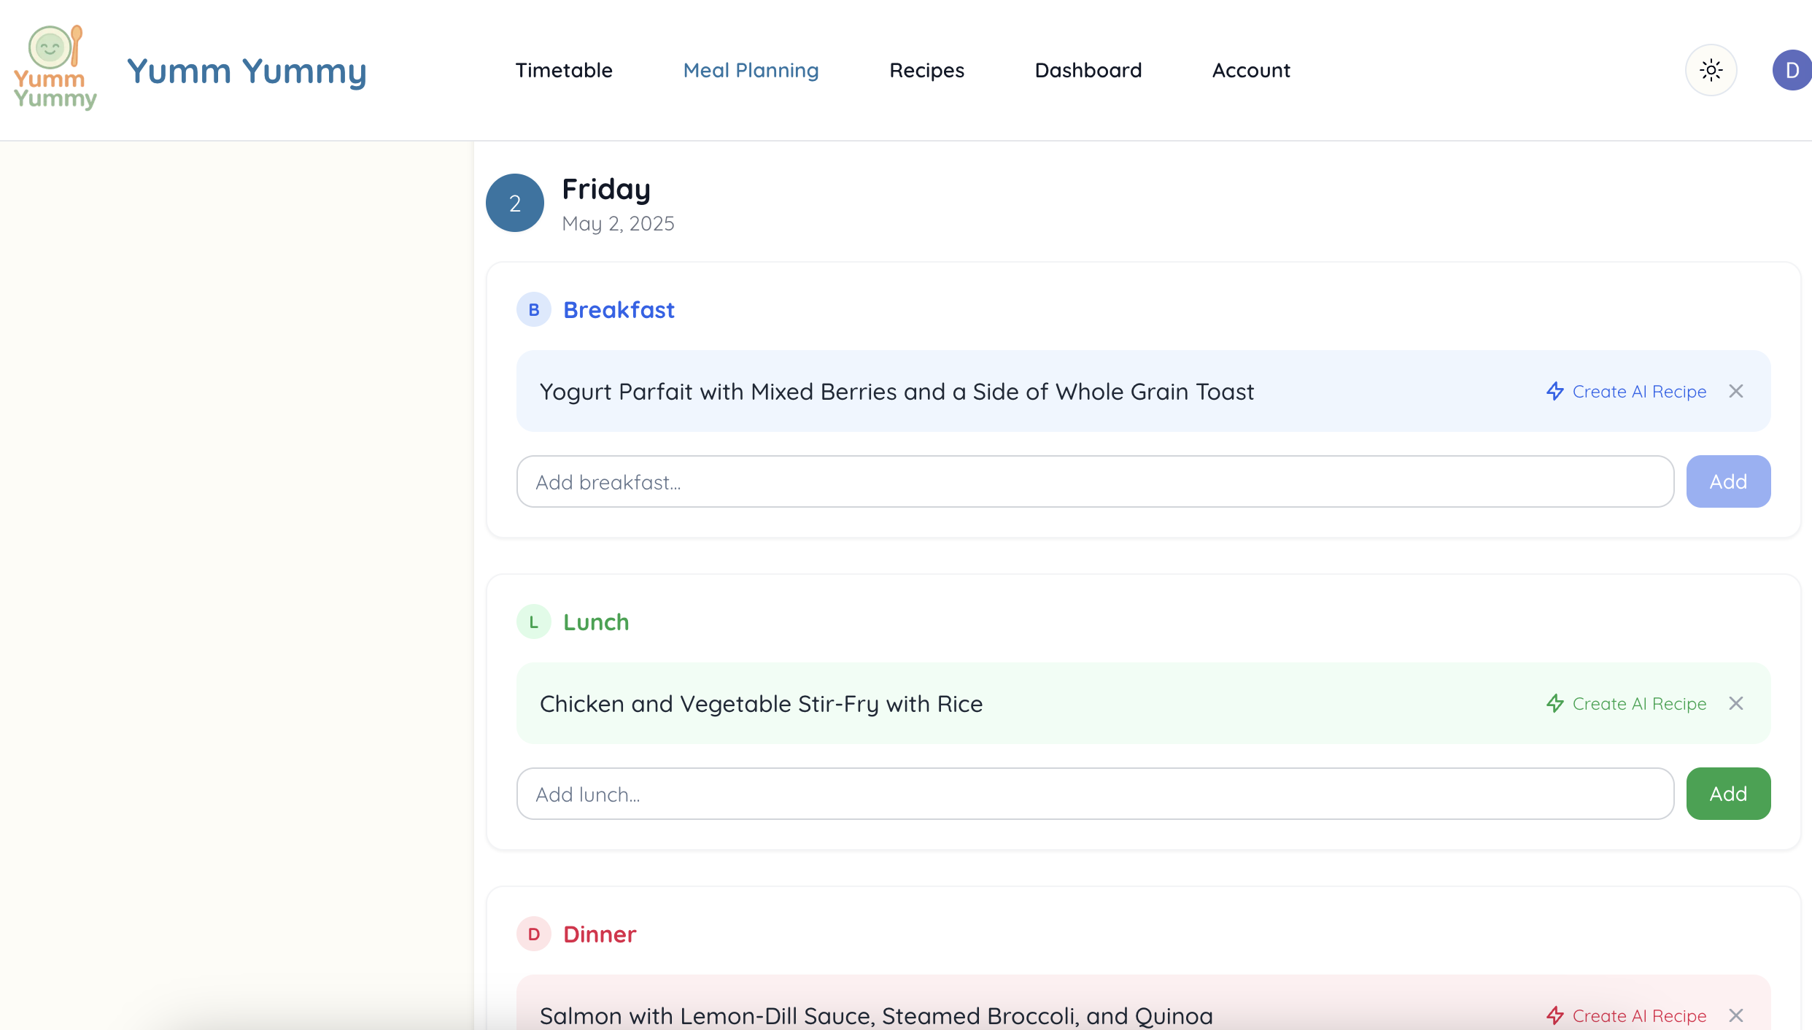The image size is (1812, 1030).
Task: Go to the Dashboard nav item
Action: [x=1088, y=70]
